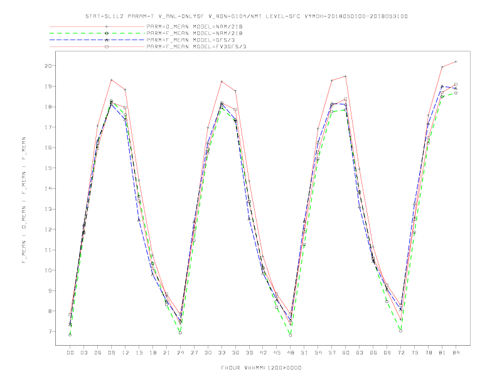
Task: Click y-axis tick label '20'
Action: coord(48,66)
